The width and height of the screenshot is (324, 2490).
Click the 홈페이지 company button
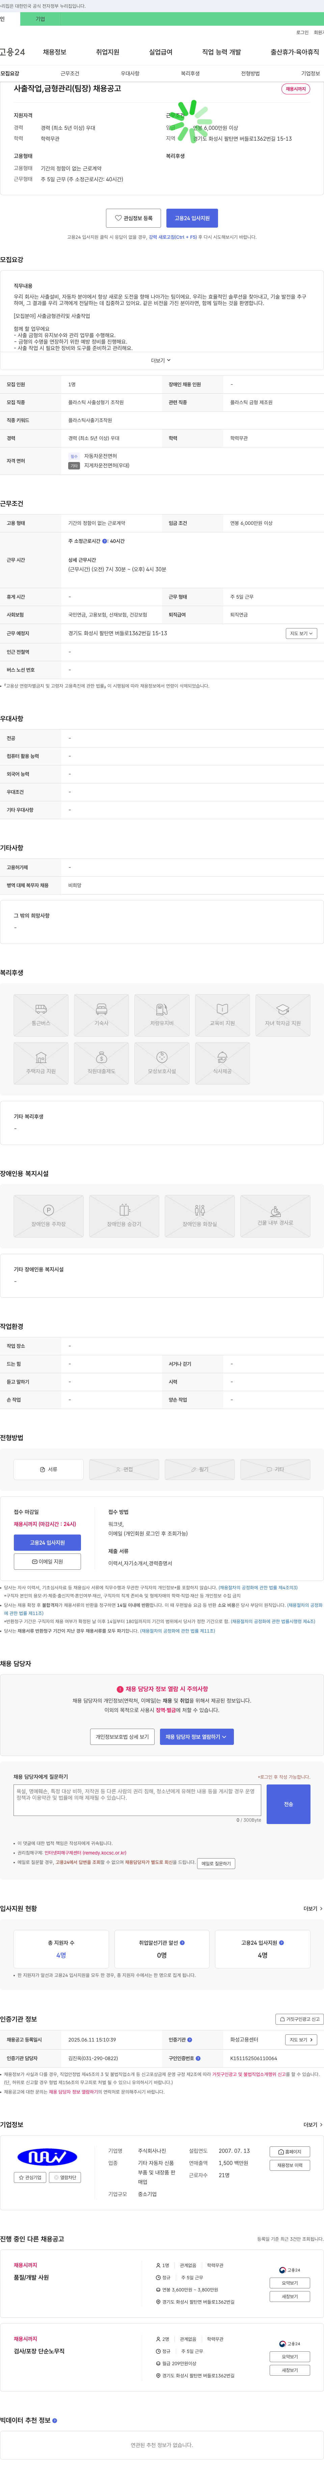point(290,2152)
